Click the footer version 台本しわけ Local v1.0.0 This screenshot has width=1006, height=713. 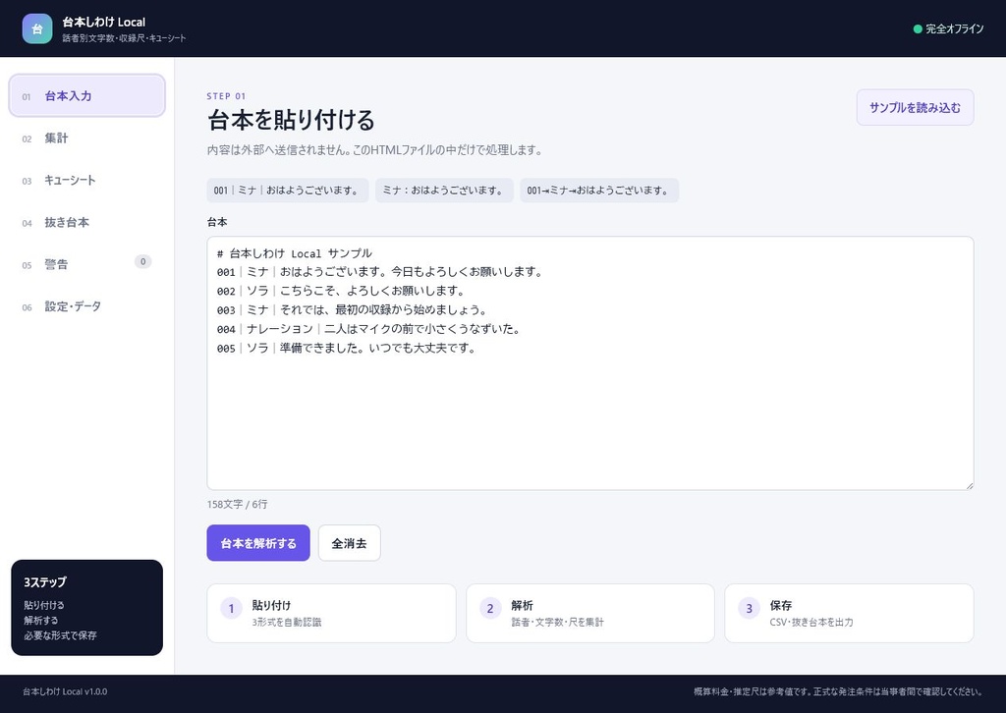pos(65,691)
